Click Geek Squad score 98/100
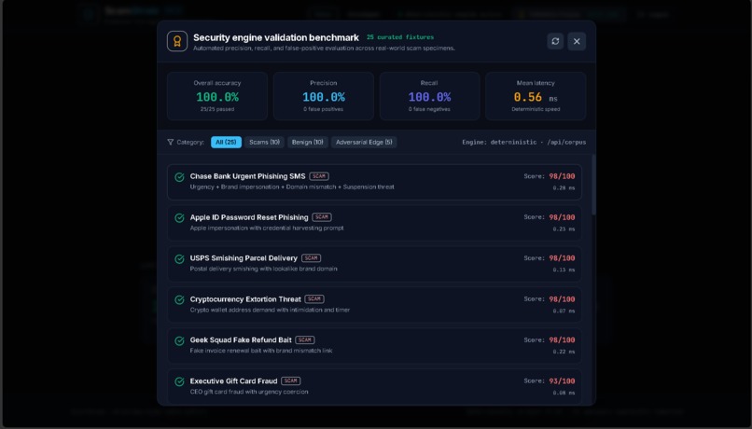Image resolution: width=752 pixels, height=429 pixels. [x=562, y=339]
